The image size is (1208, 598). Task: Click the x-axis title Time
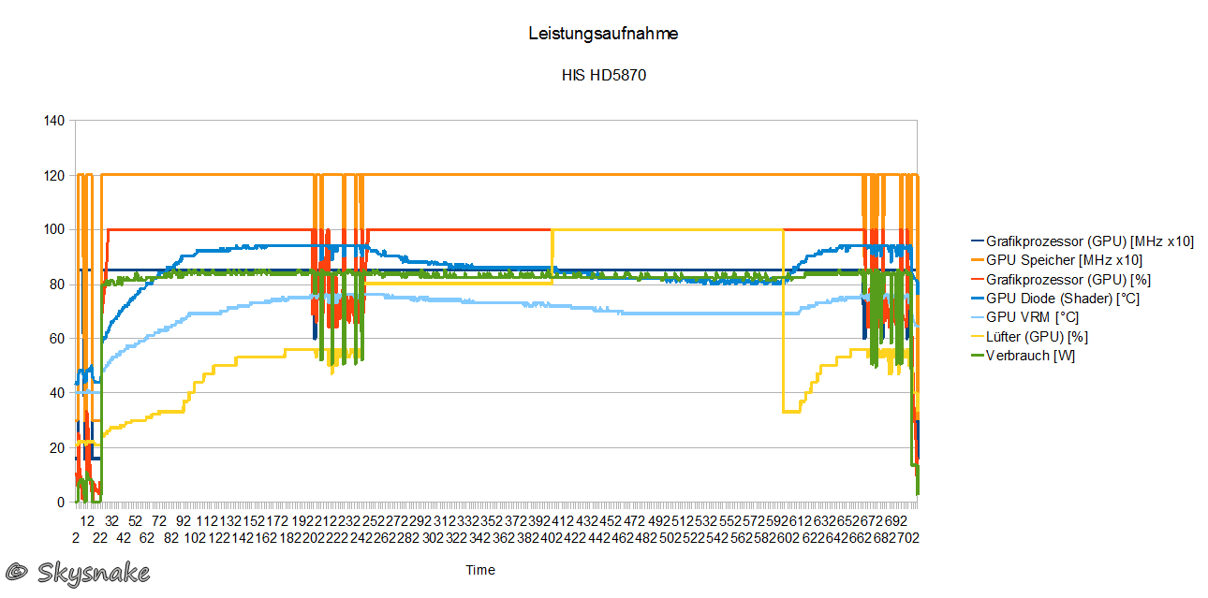[x=480, y=570]
